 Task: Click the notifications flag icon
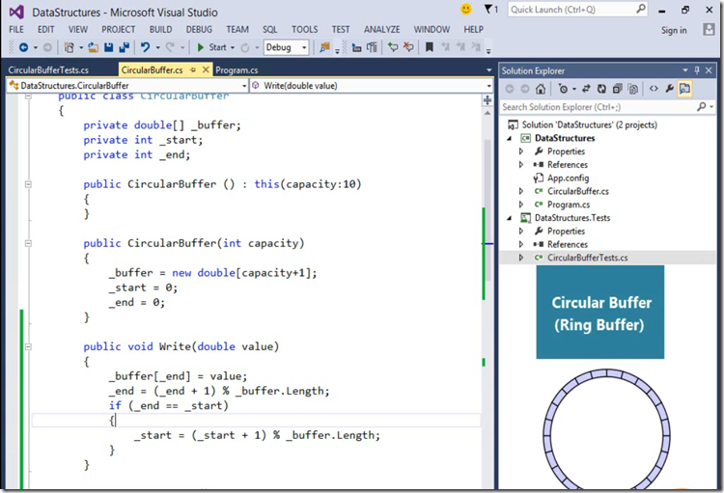point(490,10)
